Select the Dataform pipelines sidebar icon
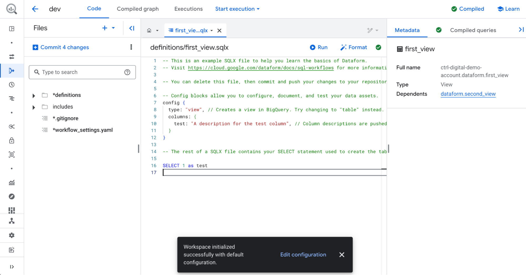The image size is (526, 275). [x=12, y=71]
